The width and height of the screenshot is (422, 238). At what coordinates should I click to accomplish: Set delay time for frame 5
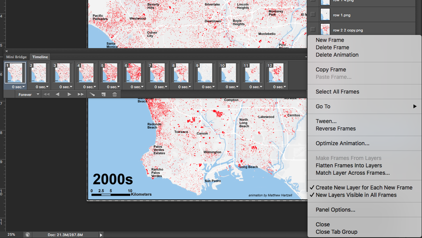click(x=113, y=87)
